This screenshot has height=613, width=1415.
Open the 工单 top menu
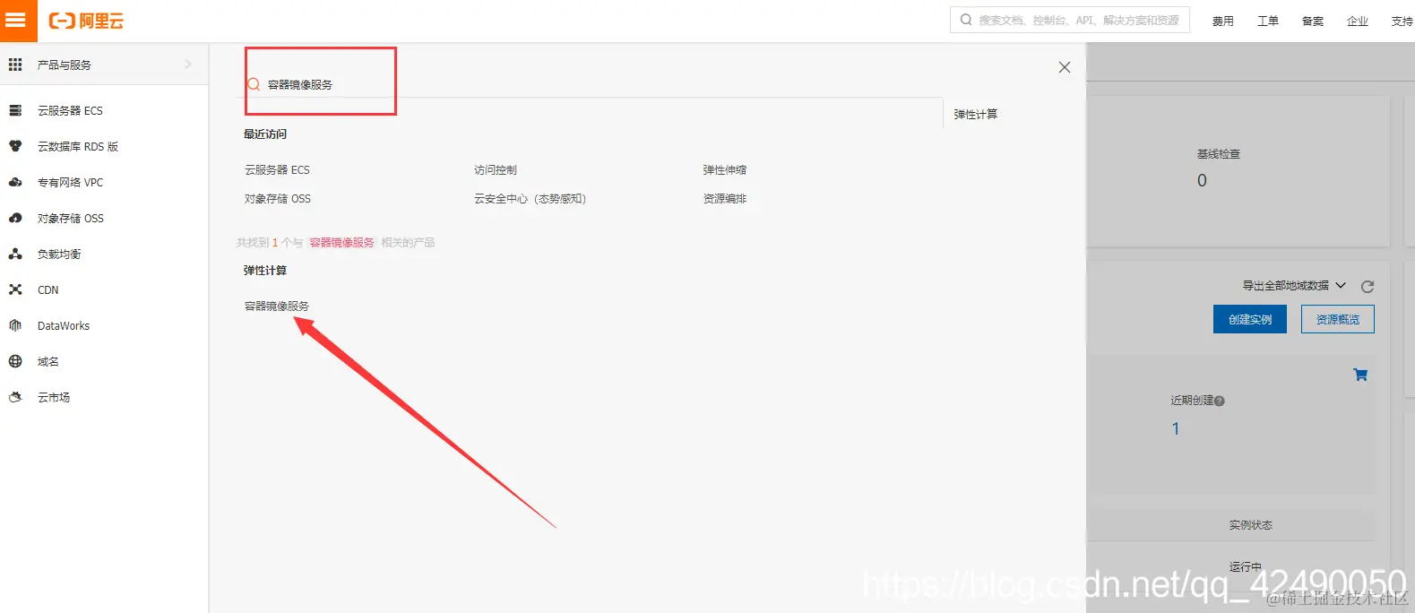[1268, 21]
